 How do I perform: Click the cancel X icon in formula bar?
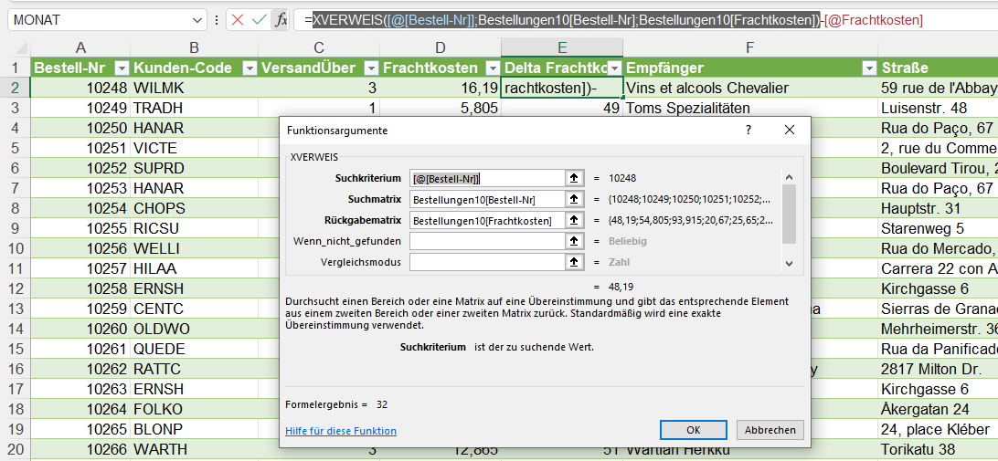tap(238, 19)
